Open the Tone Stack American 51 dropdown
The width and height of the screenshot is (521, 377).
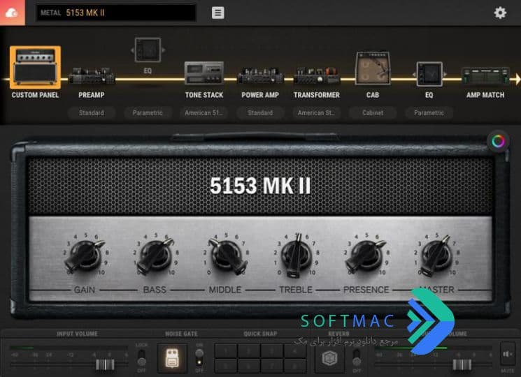(204, 112)
